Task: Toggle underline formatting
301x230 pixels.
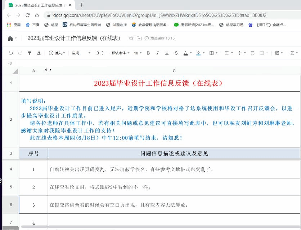Action: [167, 53]
